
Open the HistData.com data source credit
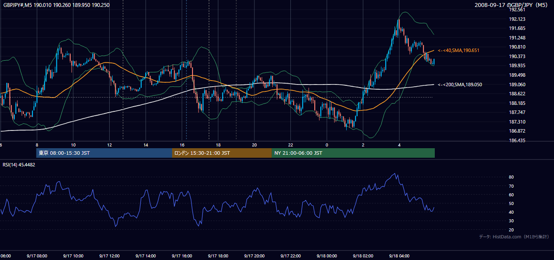[514, 237]
